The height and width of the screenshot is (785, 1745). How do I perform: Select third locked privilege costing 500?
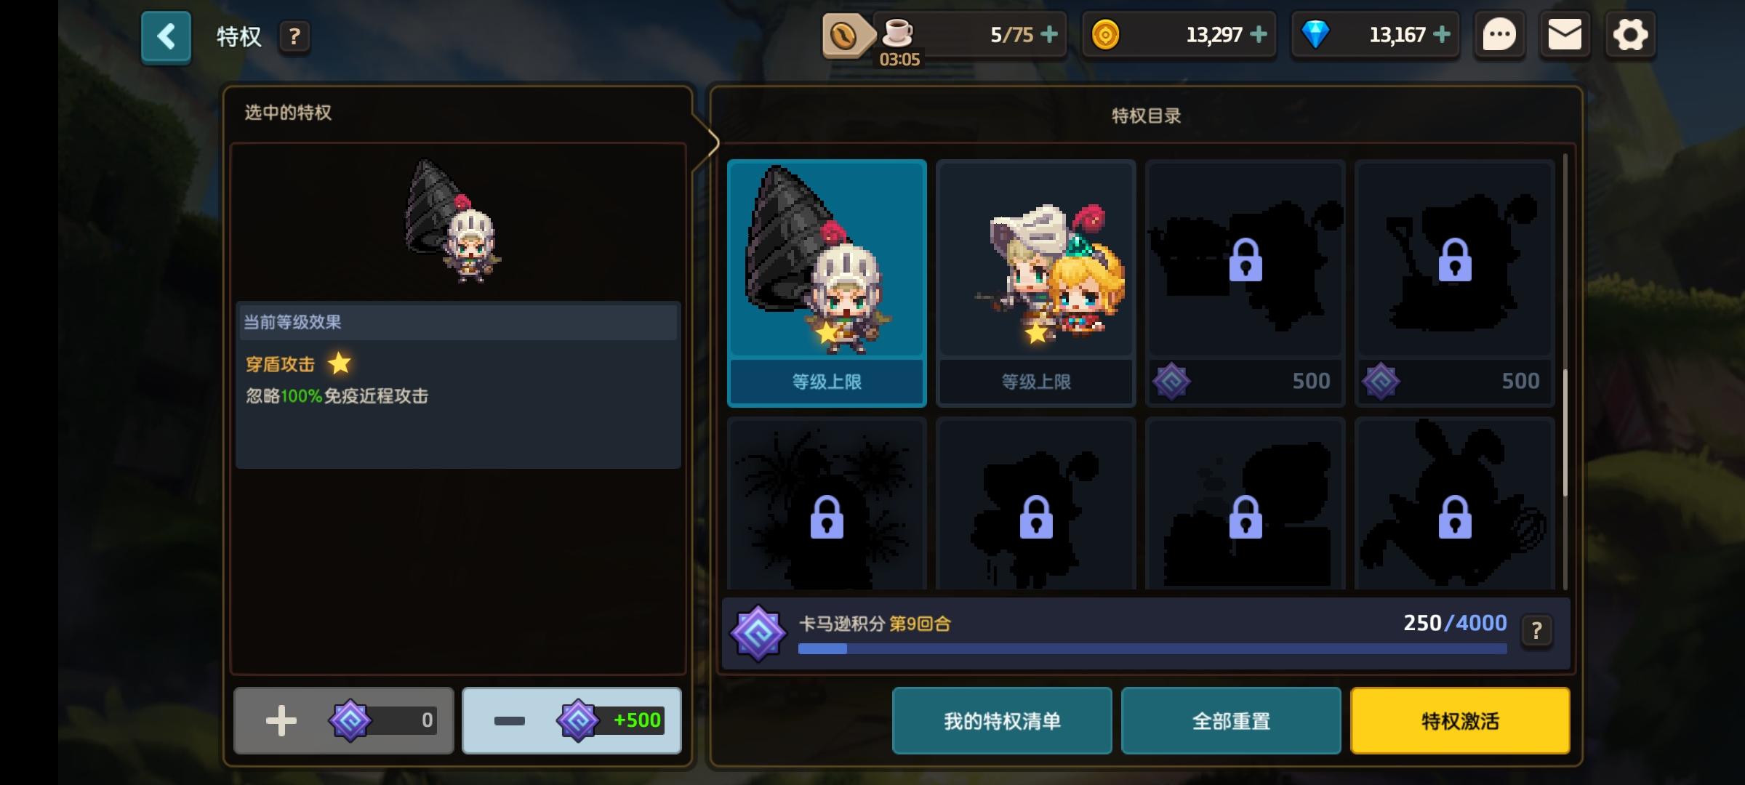point(1245,283)
